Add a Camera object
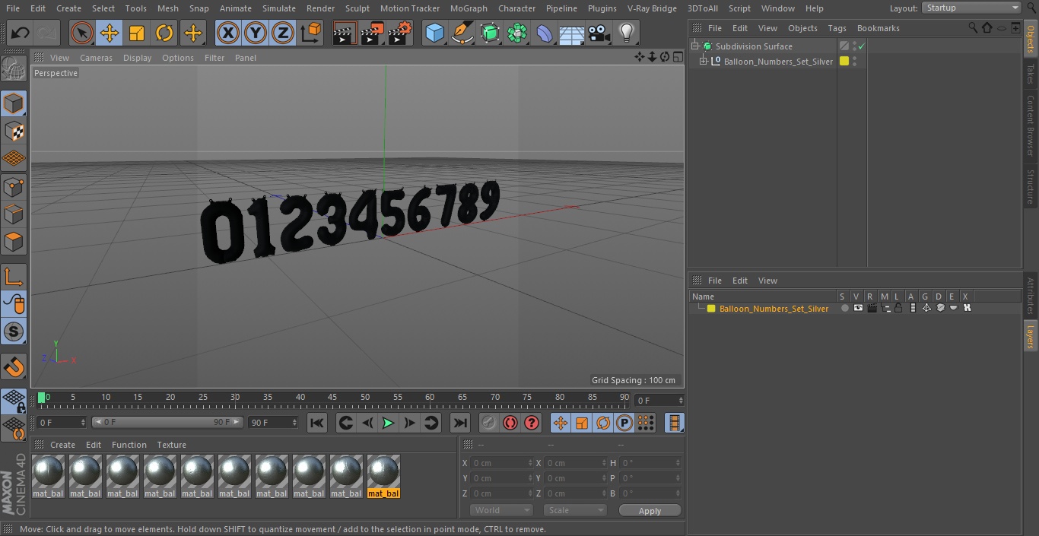This screenshot has height=536, width=1039. (599, 33)
